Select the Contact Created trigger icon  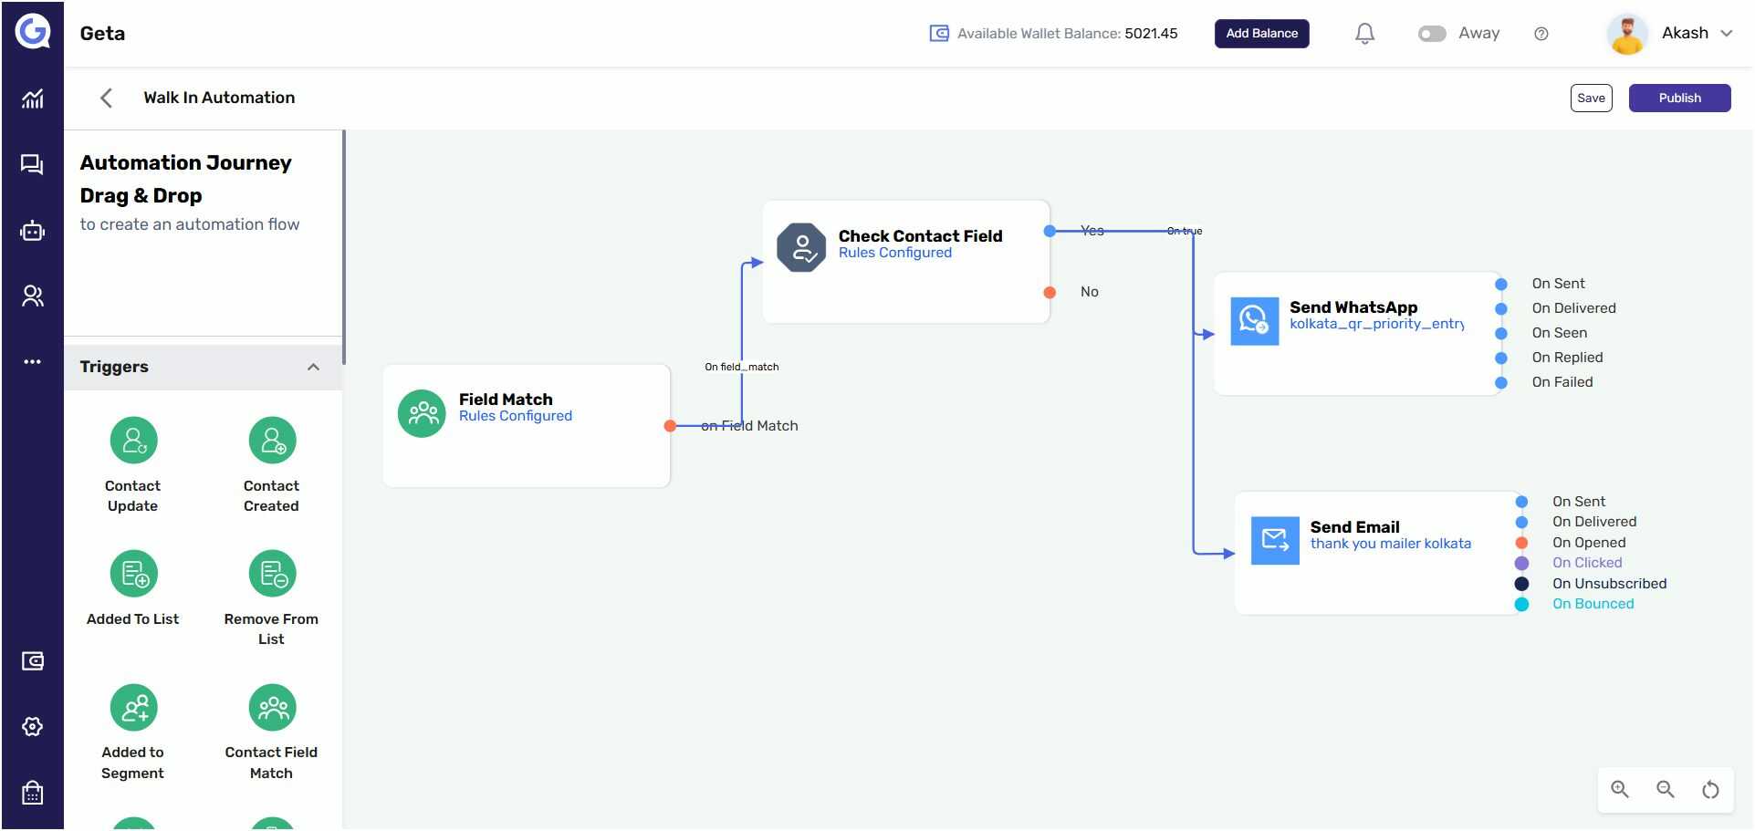pyautogui.click(x=272, y=441)
